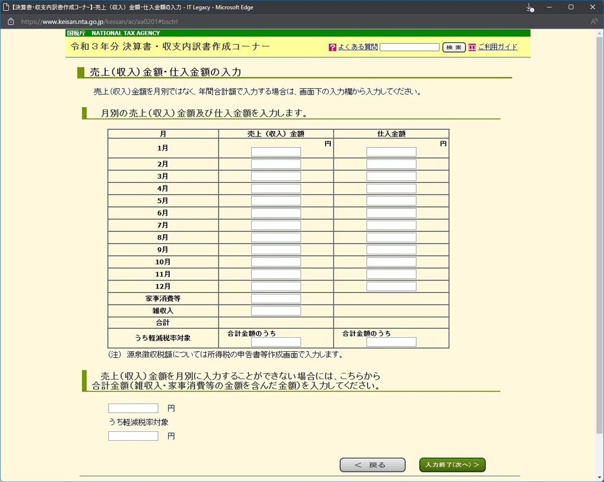This screenshot has width=604, height=482.
Task: Click the 雑収入 amount field
Action: (x=276, y=311)
